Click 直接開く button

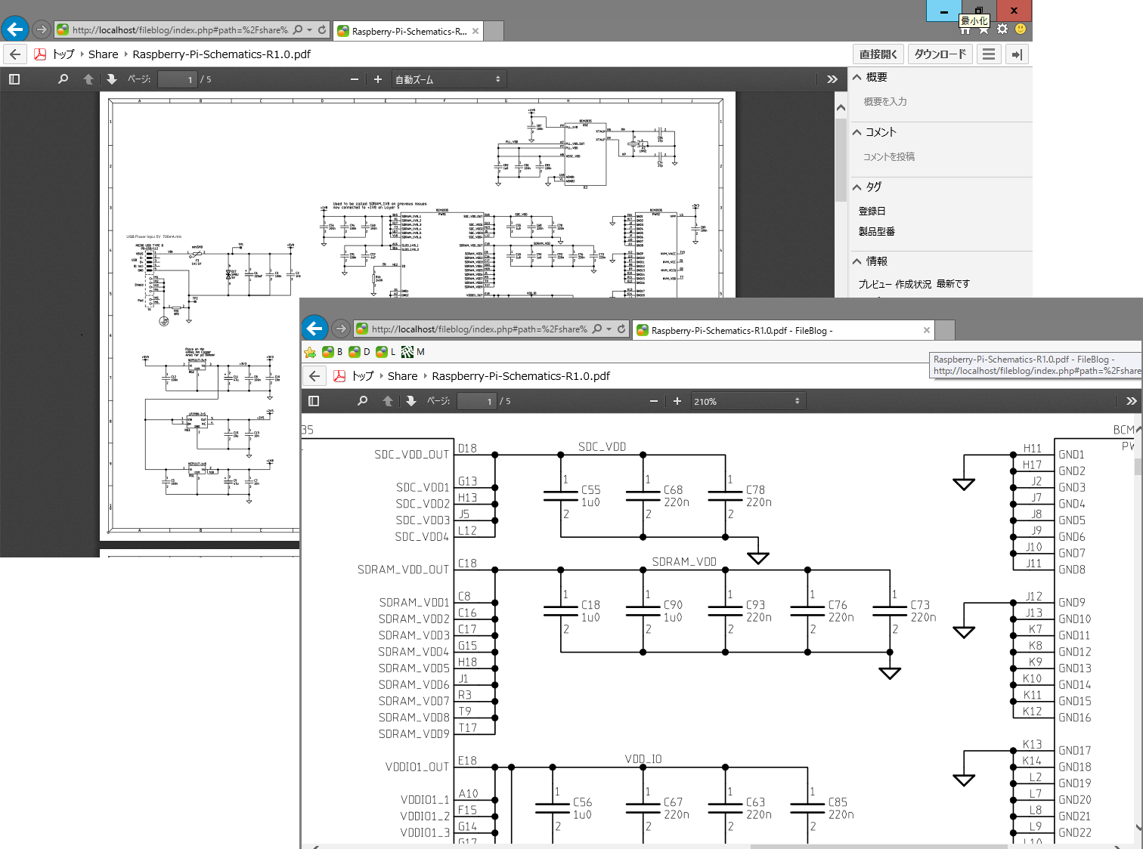click(878, 54)
